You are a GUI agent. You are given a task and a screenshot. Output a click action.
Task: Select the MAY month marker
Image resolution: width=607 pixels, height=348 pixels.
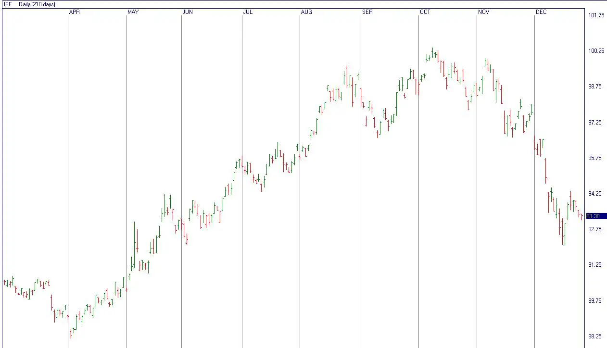click(x=133, y=12)
